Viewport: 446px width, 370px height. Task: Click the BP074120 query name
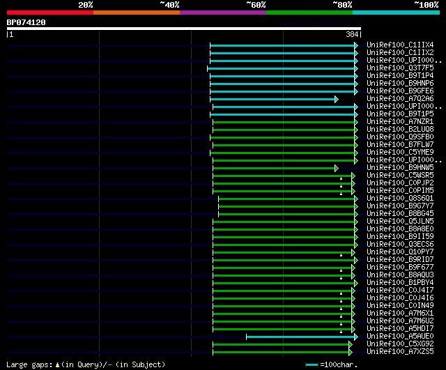tap(26, 22)
